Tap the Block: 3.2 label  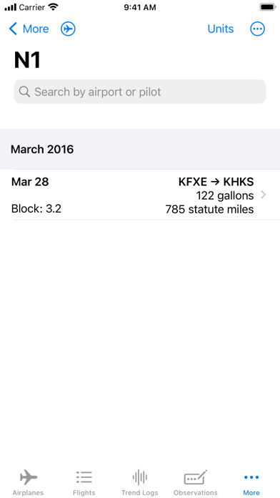[x=36, y=209]
